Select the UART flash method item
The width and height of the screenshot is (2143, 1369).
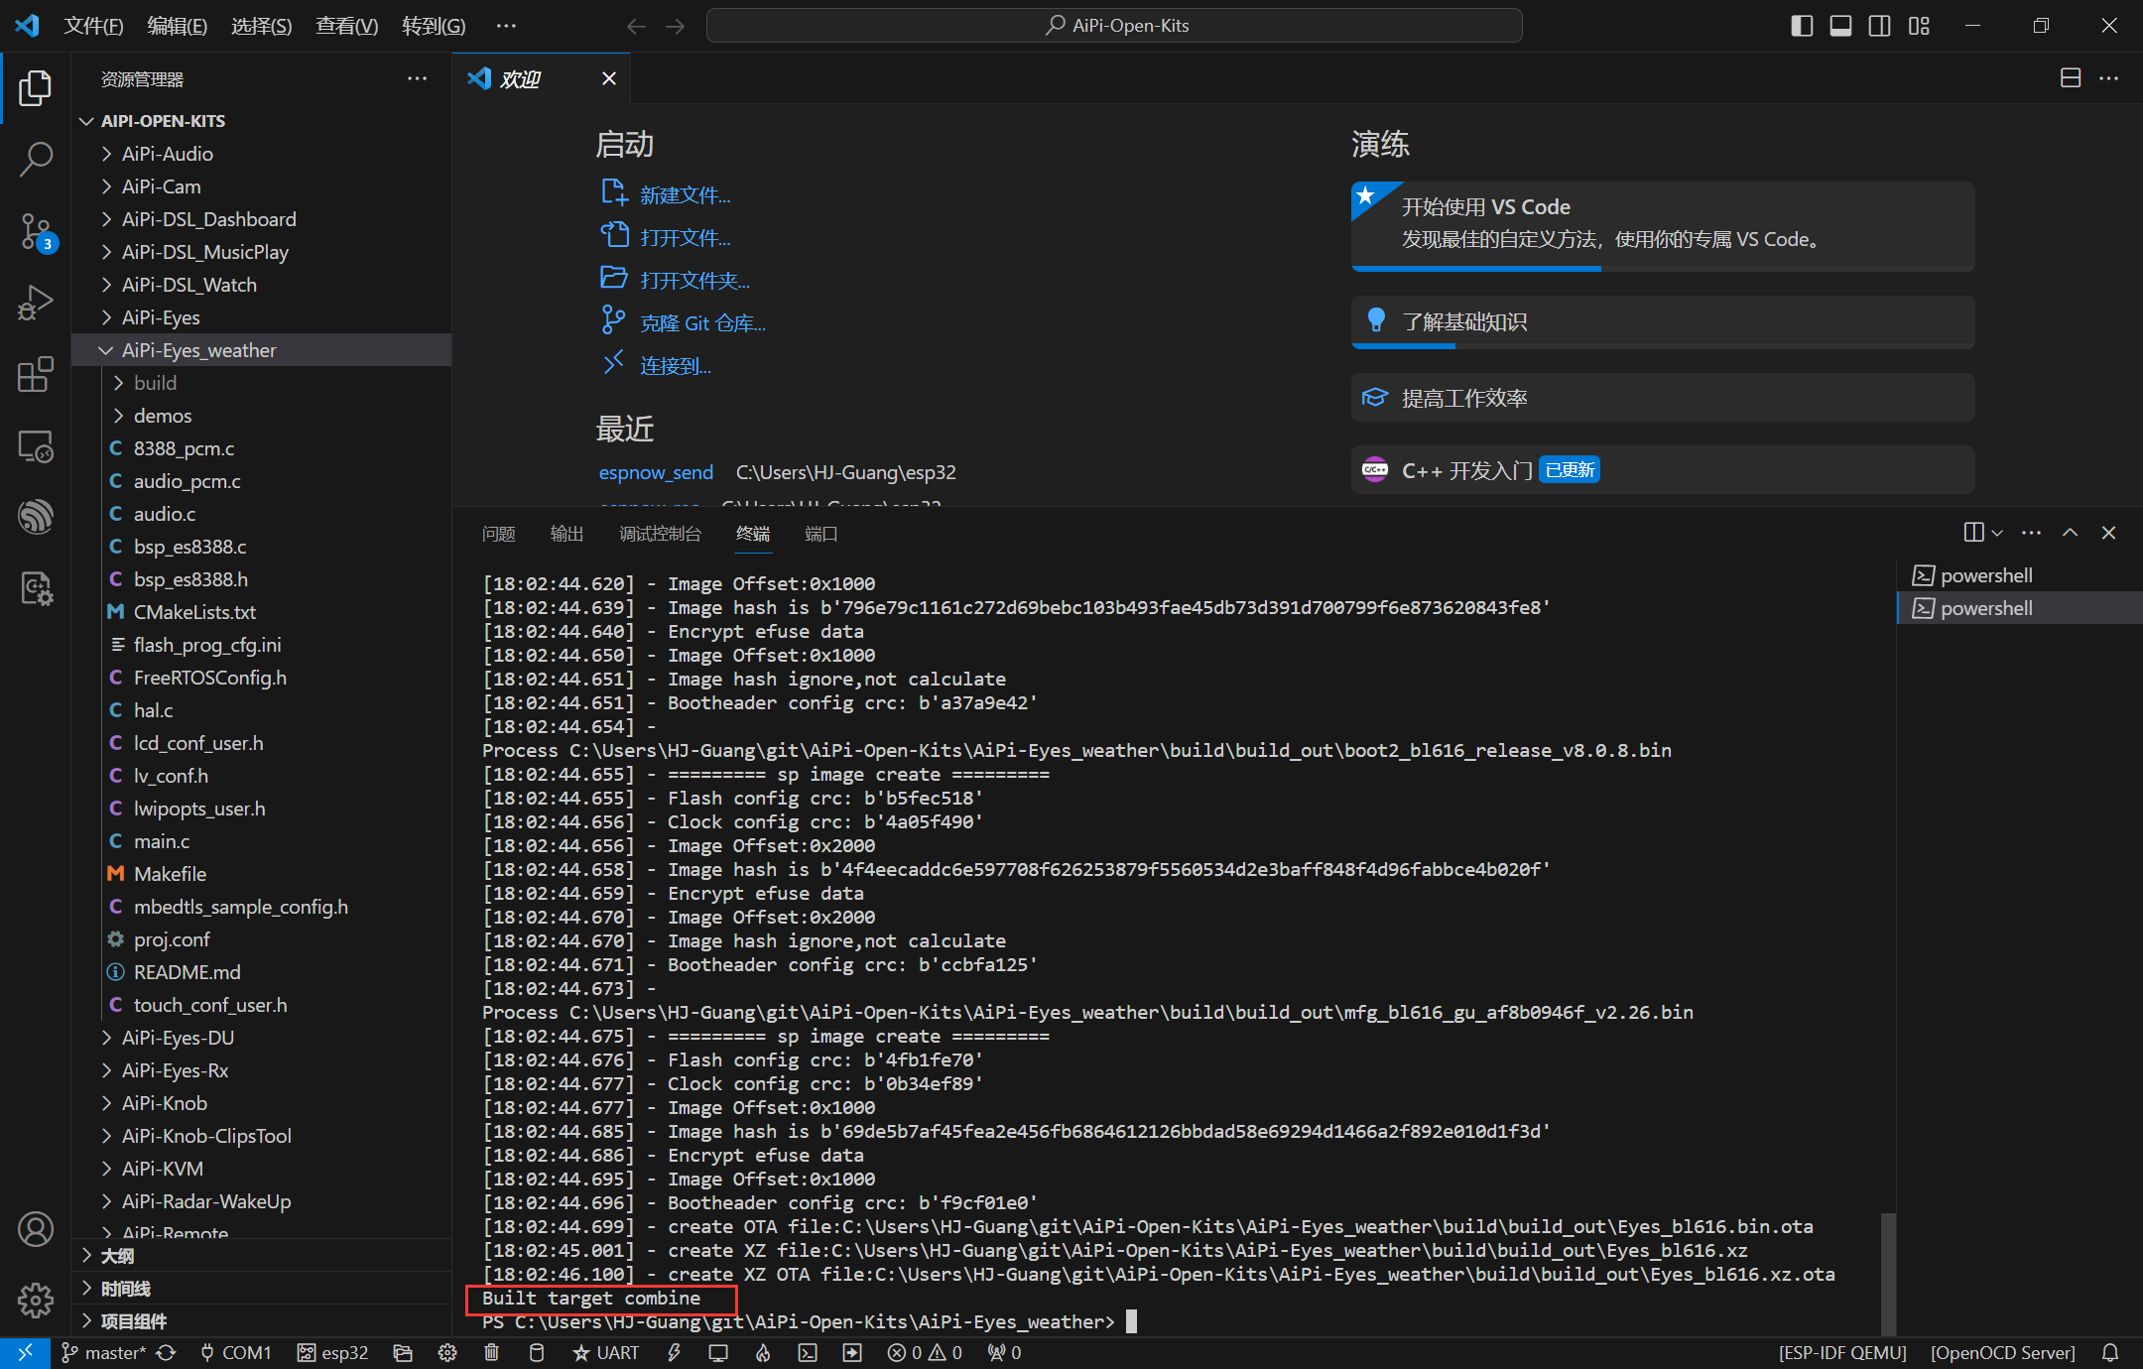tap(605, 1352)
